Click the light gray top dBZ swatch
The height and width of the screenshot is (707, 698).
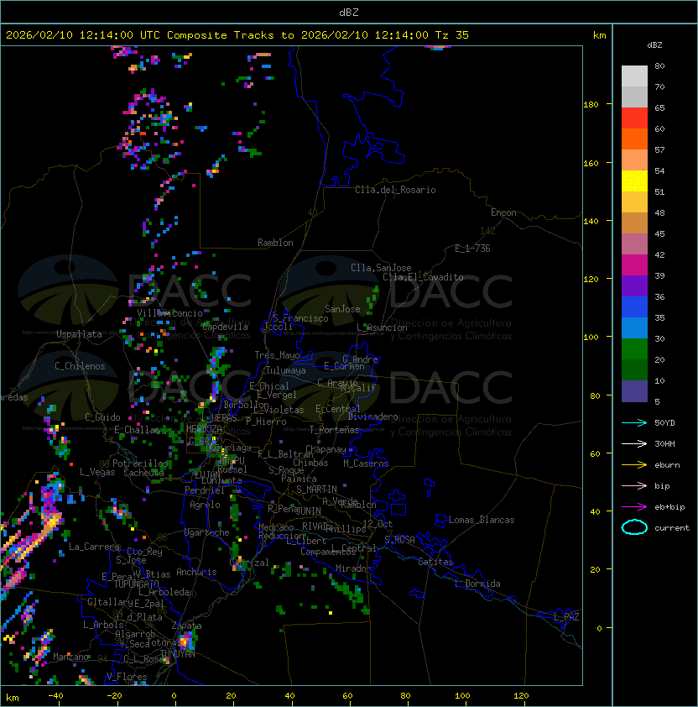(634, 76)
